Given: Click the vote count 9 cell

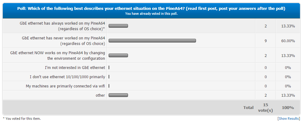Looking at the screenshot, I should (x=265, y=41).
